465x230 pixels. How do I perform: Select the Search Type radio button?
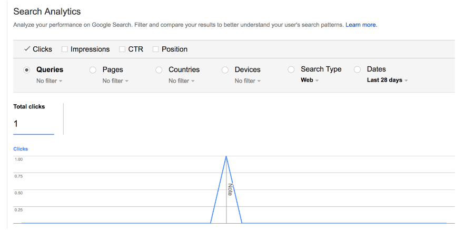pos(291,69)
